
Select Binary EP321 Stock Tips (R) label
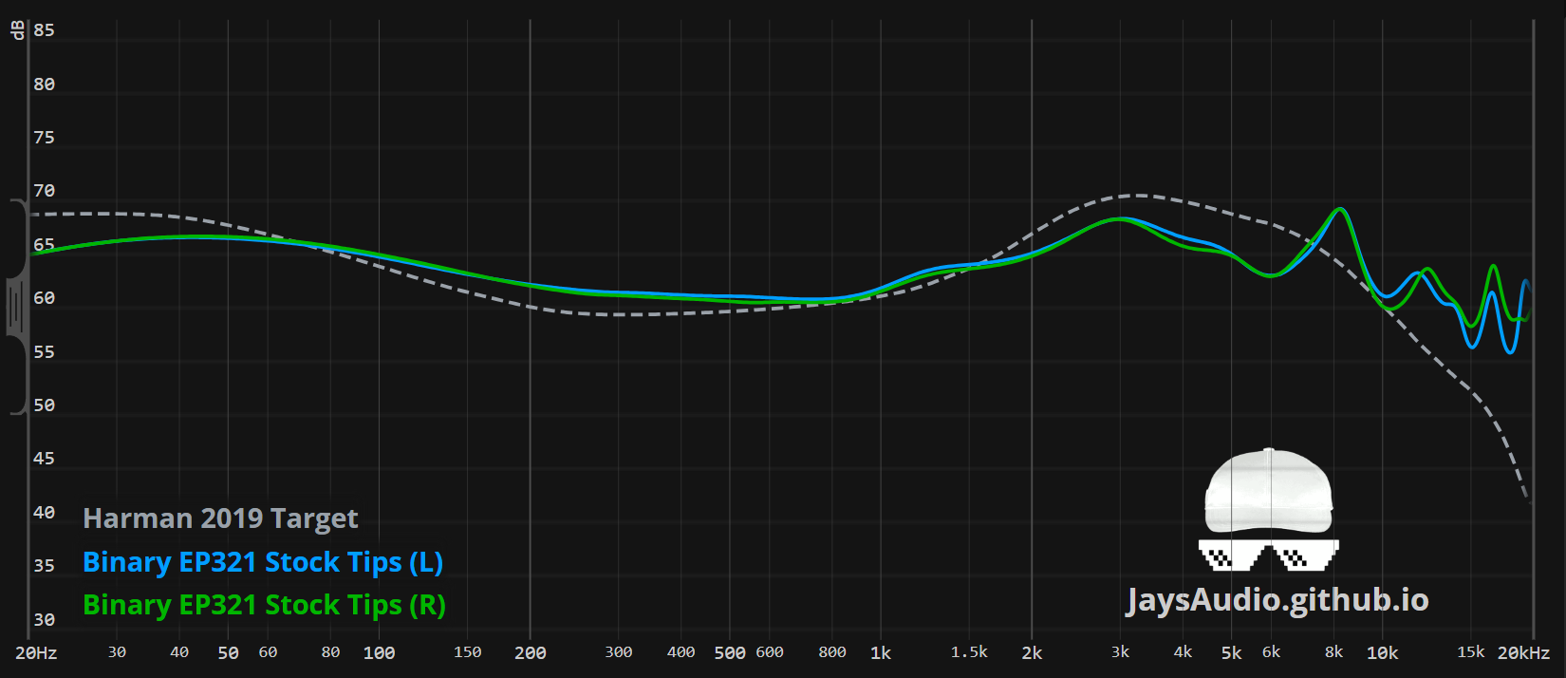click(x=264, y=605)
